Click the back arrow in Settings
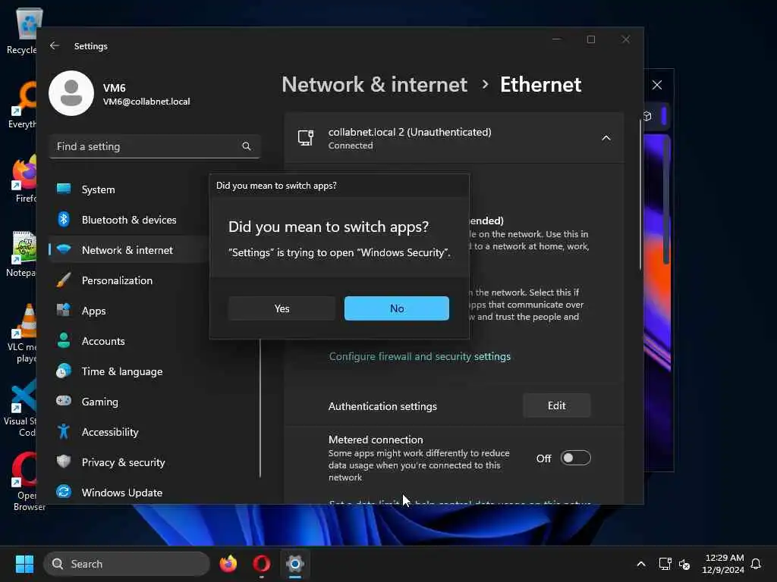777x582 pixels. pos(55,45)
